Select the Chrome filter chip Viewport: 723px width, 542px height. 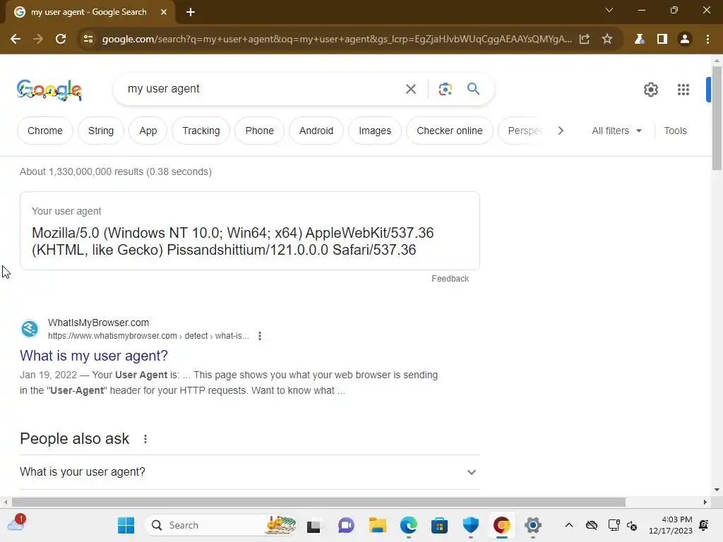[x=44, y=131]
